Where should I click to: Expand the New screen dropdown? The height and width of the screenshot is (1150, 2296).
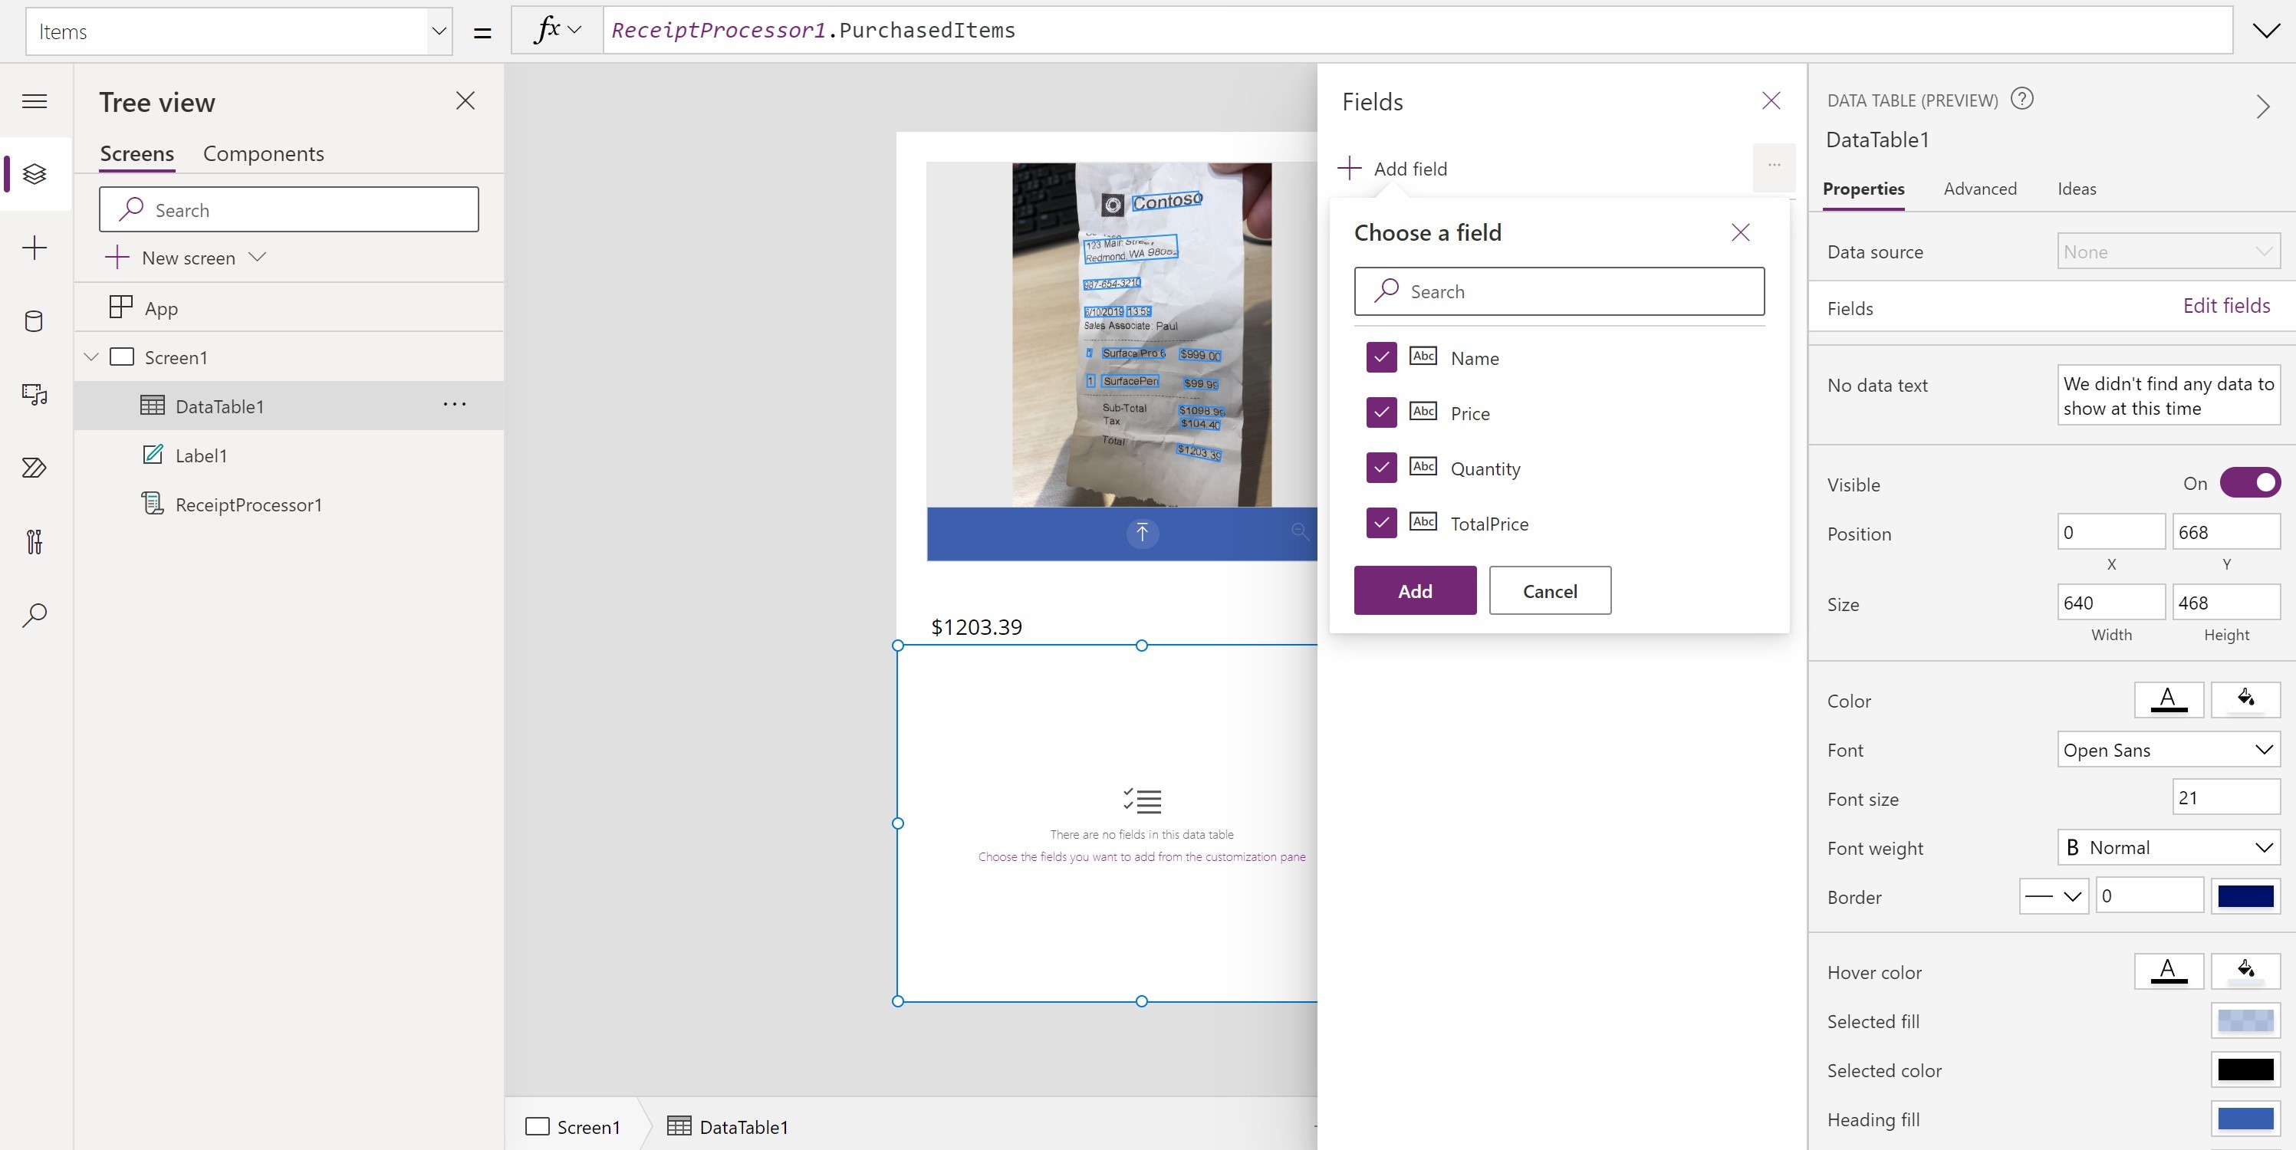258,258
